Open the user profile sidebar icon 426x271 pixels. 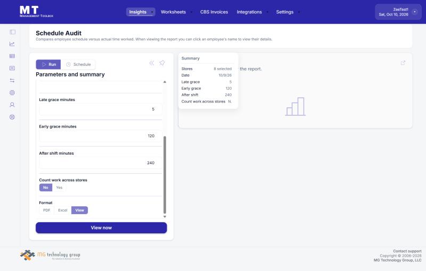[12, 105]
